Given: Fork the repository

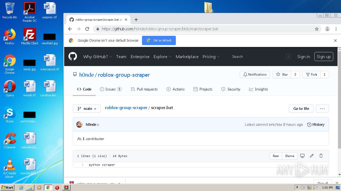Looking at the screenshot, I should pyautogui.click(x=311, y=75).
